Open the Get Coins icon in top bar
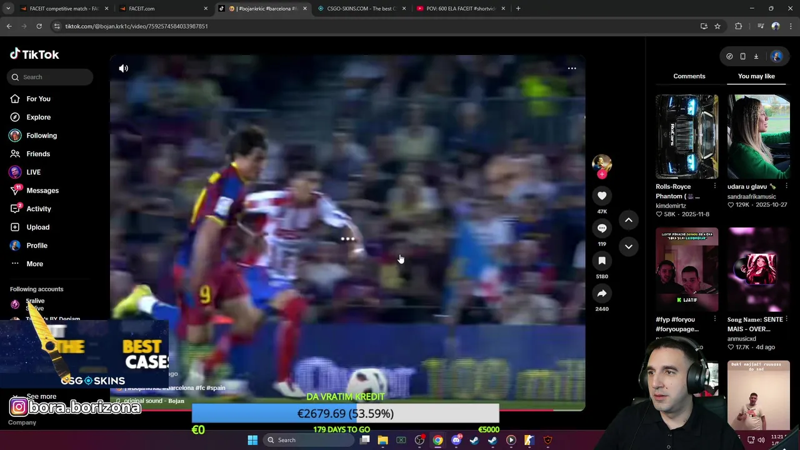Image resolution: width=800 pixels, height=450 pixels. (729, 56)
